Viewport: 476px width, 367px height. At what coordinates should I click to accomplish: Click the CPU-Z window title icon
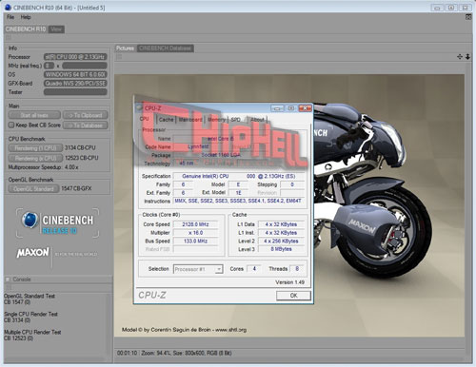139,107
